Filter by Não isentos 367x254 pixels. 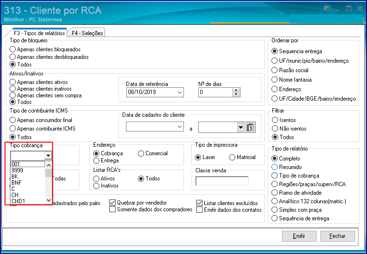(289, 129)
